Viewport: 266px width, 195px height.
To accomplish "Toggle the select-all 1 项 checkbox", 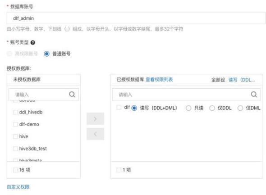I will pos(119,170).
